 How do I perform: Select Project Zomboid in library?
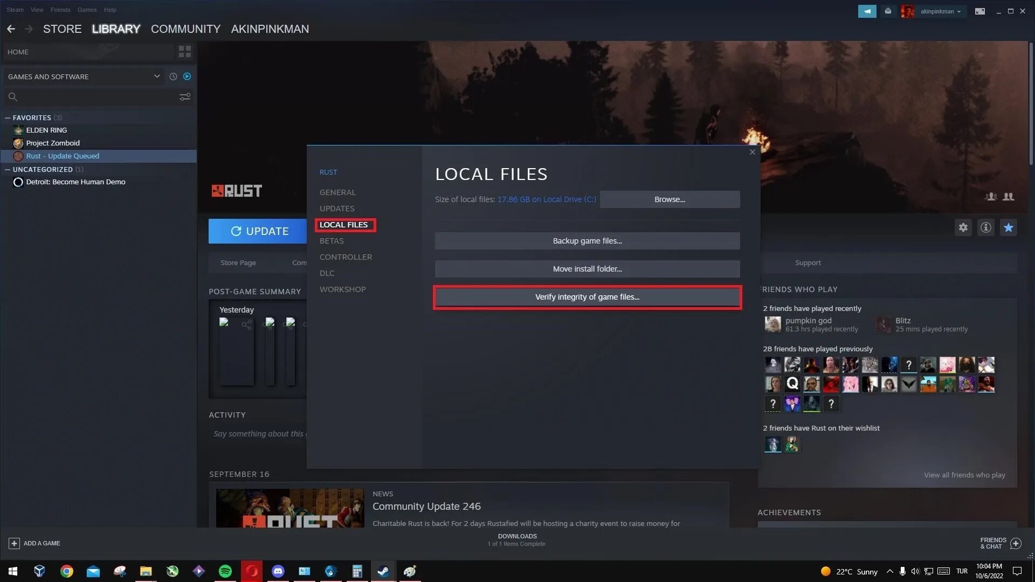[53, 143]
